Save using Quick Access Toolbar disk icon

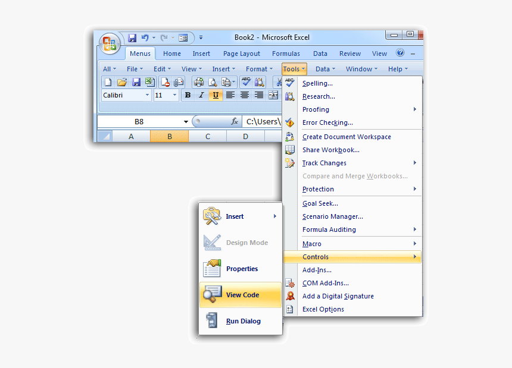coord(132,38)
